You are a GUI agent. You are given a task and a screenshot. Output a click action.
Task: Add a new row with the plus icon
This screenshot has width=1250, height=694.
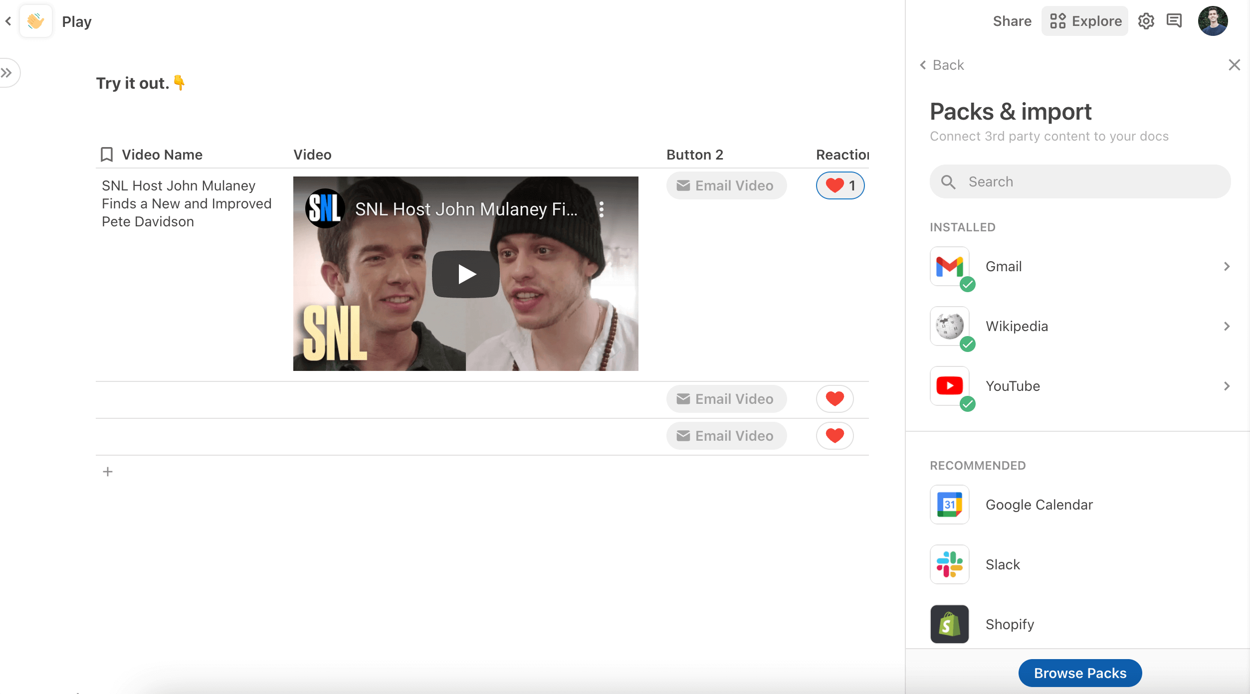pos(108,472)
